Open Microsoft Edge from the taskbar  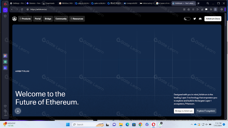(x=127, y=125)
